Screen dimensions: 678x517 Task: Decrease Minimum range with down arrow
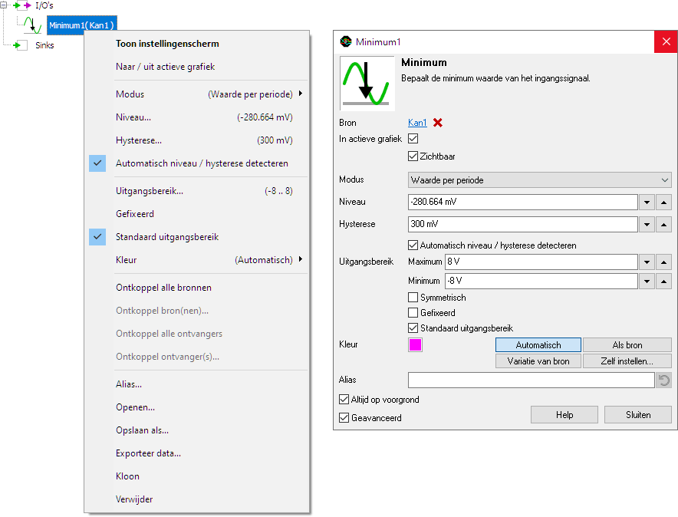click(x=647, y=281)
